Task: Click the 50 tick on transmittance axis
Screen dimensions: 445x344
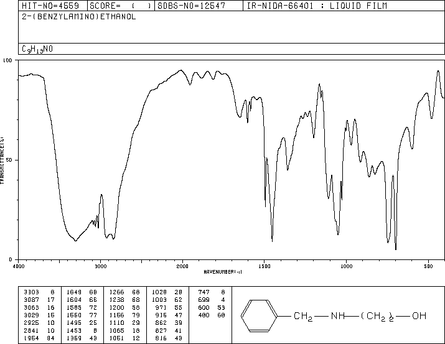Action: click(9, 160)
